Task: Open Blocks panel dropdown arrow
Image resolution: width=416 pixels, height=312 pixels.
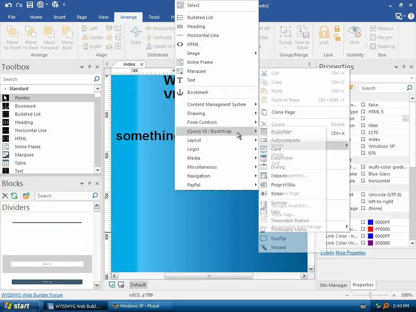Action: coord(82,184)
